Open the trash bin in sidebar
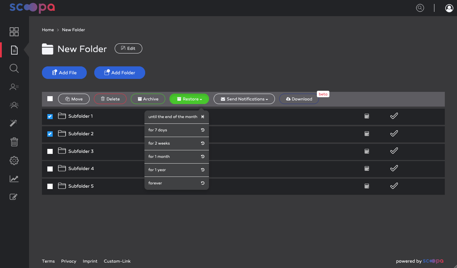Image resolution: width=457 pixels, height=268 pixels. click(x=14, y=142)
